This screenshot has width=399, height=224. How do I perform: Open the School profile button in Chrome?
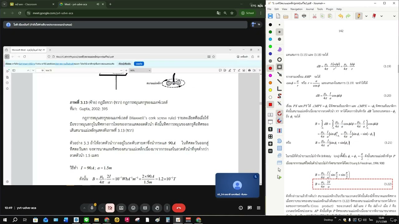point(248,13)
